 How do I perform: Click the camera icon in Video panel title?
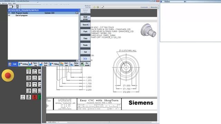(x=185, y=1)
